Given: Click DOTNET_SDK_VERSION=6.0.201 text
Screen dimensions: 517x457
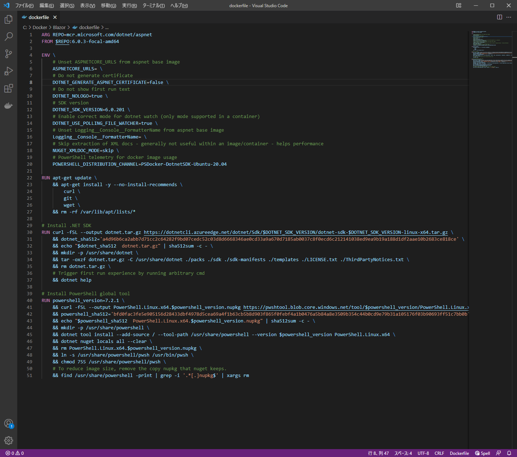Looking at the screenshot, I should tap(89, 110).
